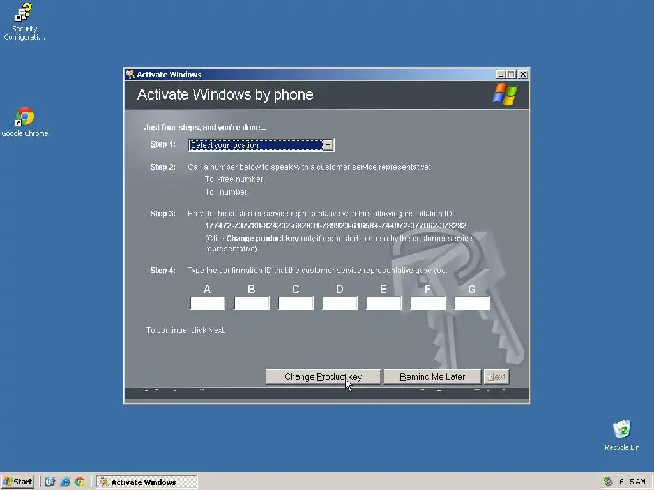The width and height of the screenshot is (654, 490).
Task: Click the system tray network icon
Action: point(608,482)
